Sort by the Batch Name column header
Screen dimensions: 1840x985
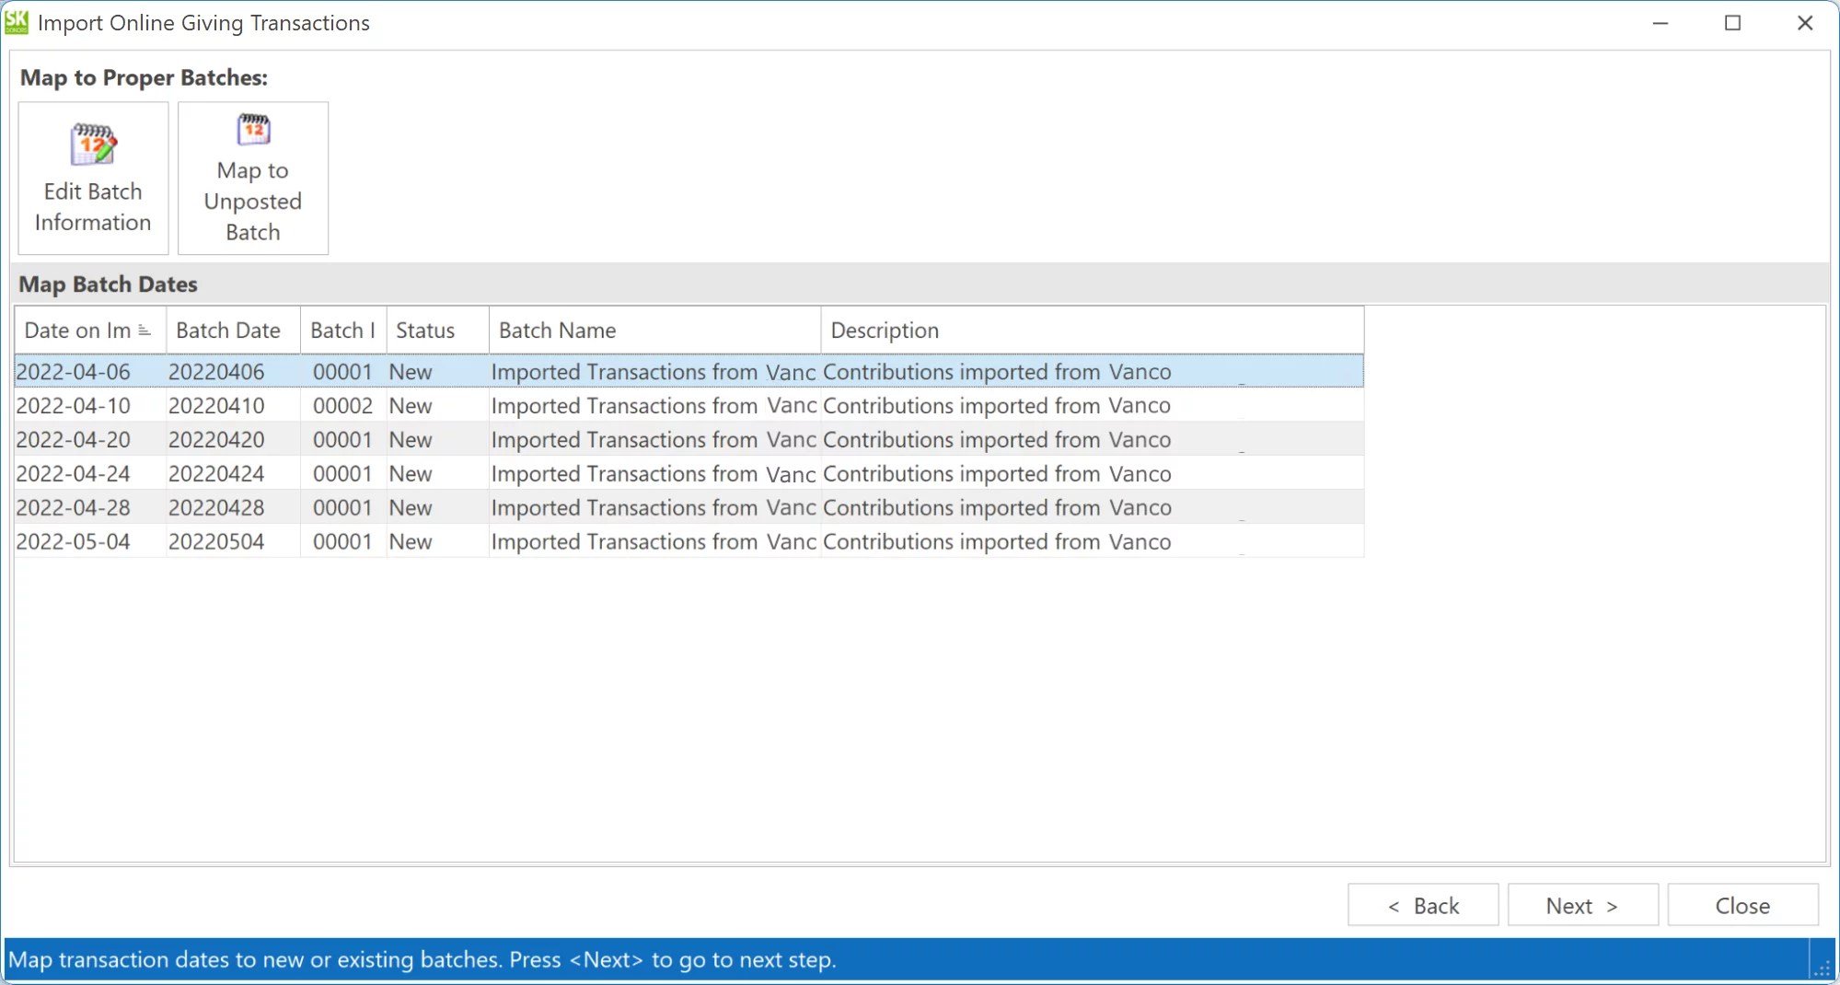[x=655, y=330]
